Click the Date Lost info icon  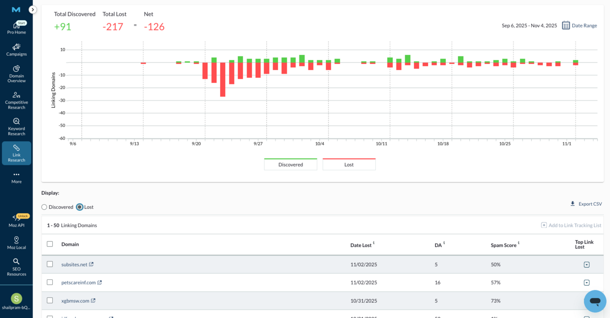click(x=374, y=243)
